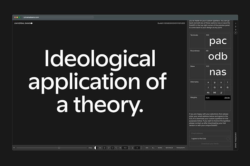
Task: Click the font size slider handle
Action: tap(59, 148)
